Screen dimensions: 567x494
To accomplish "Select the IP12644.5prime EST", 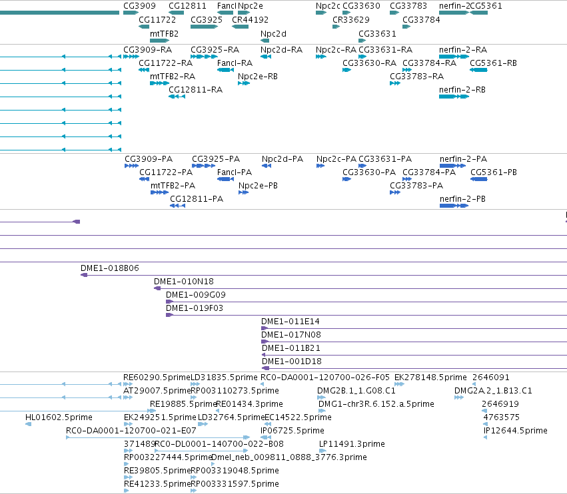I will pos(486,437).
